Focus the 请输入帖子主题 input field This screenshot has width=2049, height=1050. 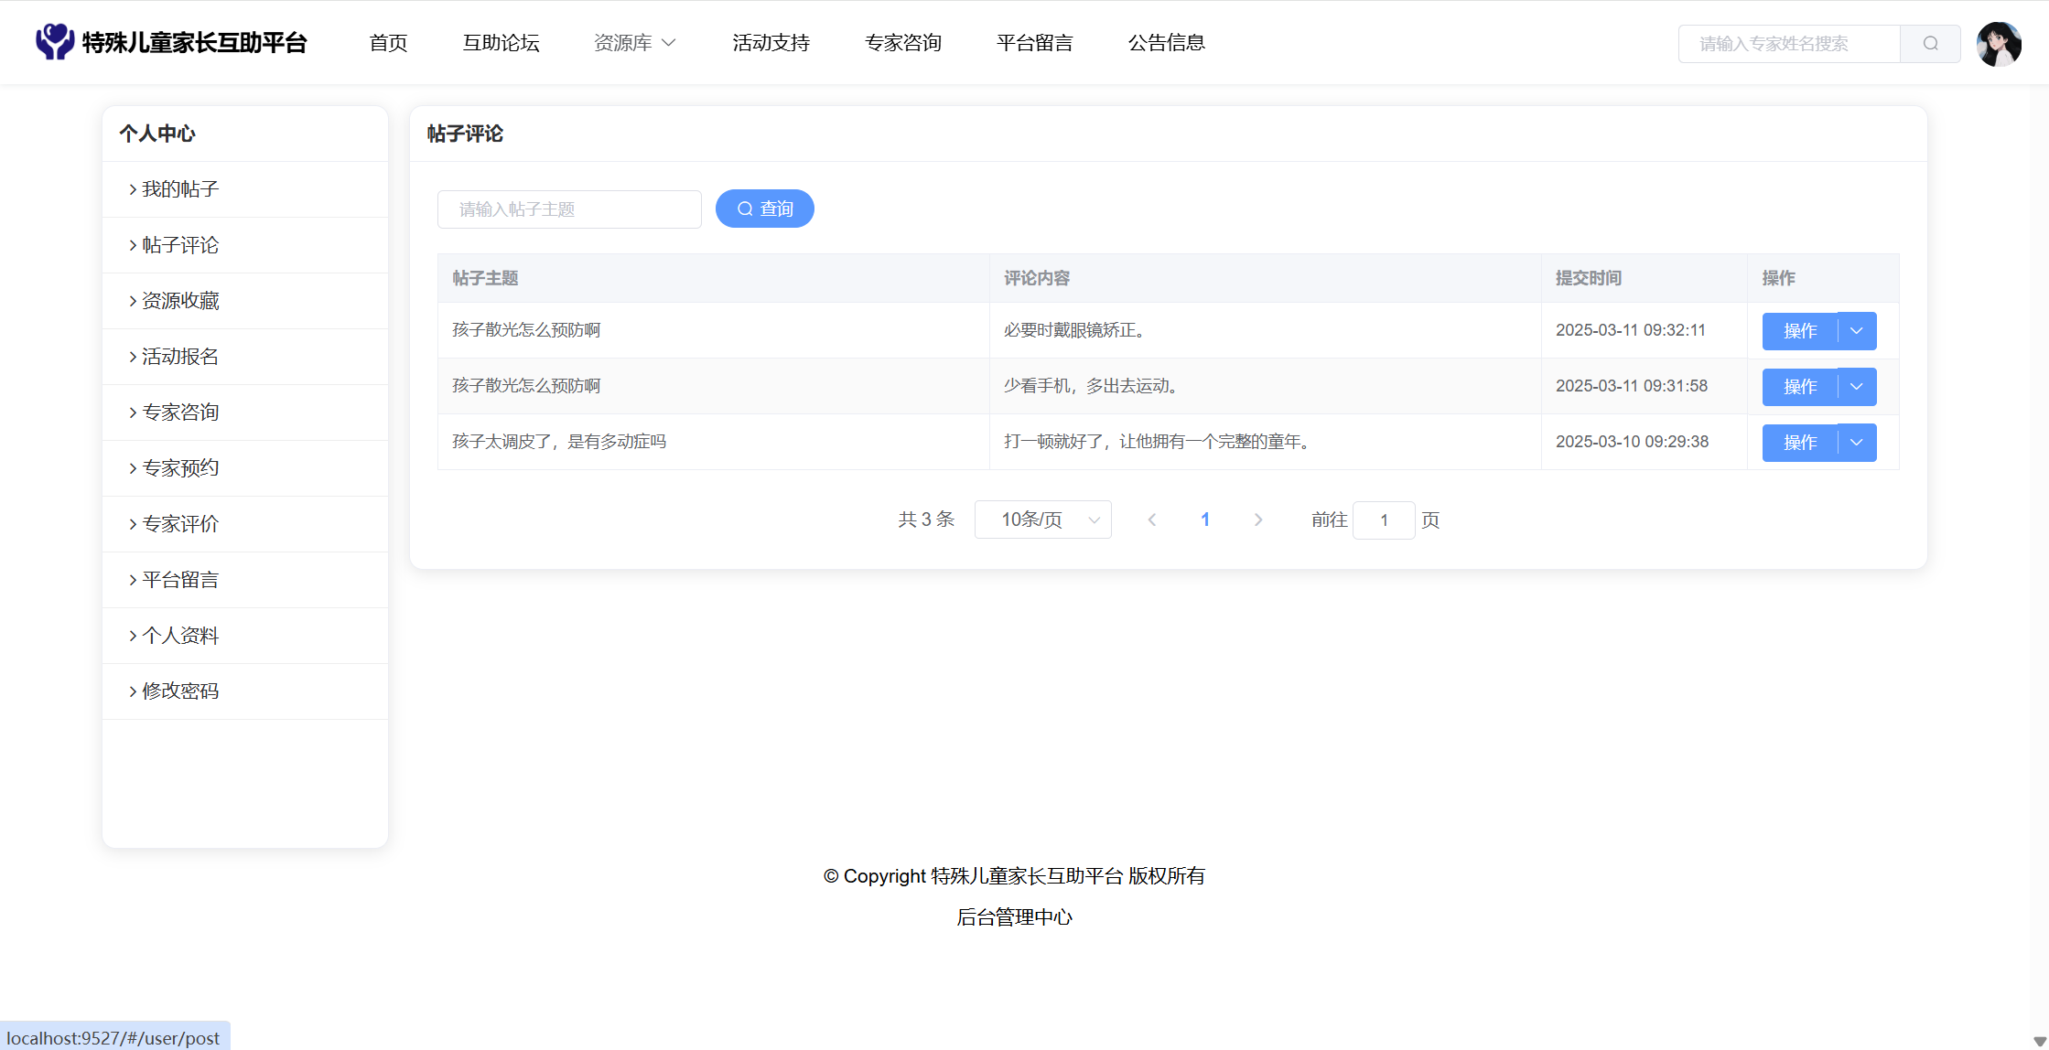pos(569,209)
